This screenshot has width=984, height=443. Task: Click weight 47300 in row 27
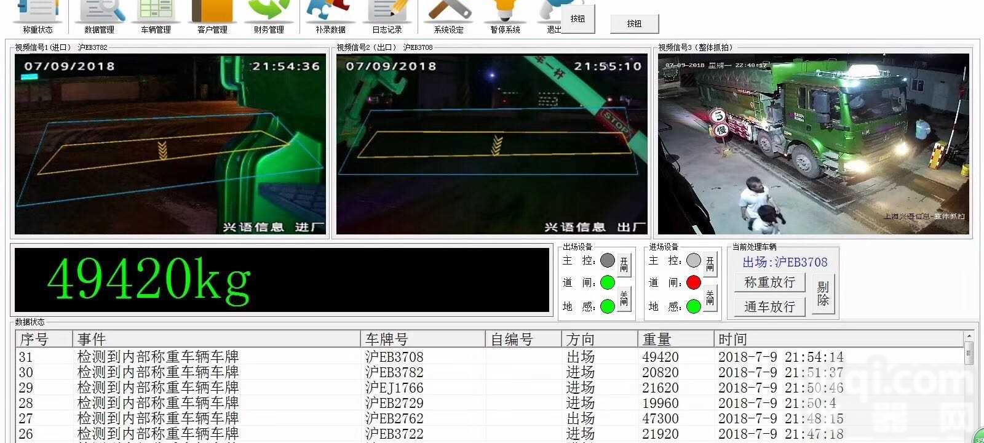pos(661,418)
